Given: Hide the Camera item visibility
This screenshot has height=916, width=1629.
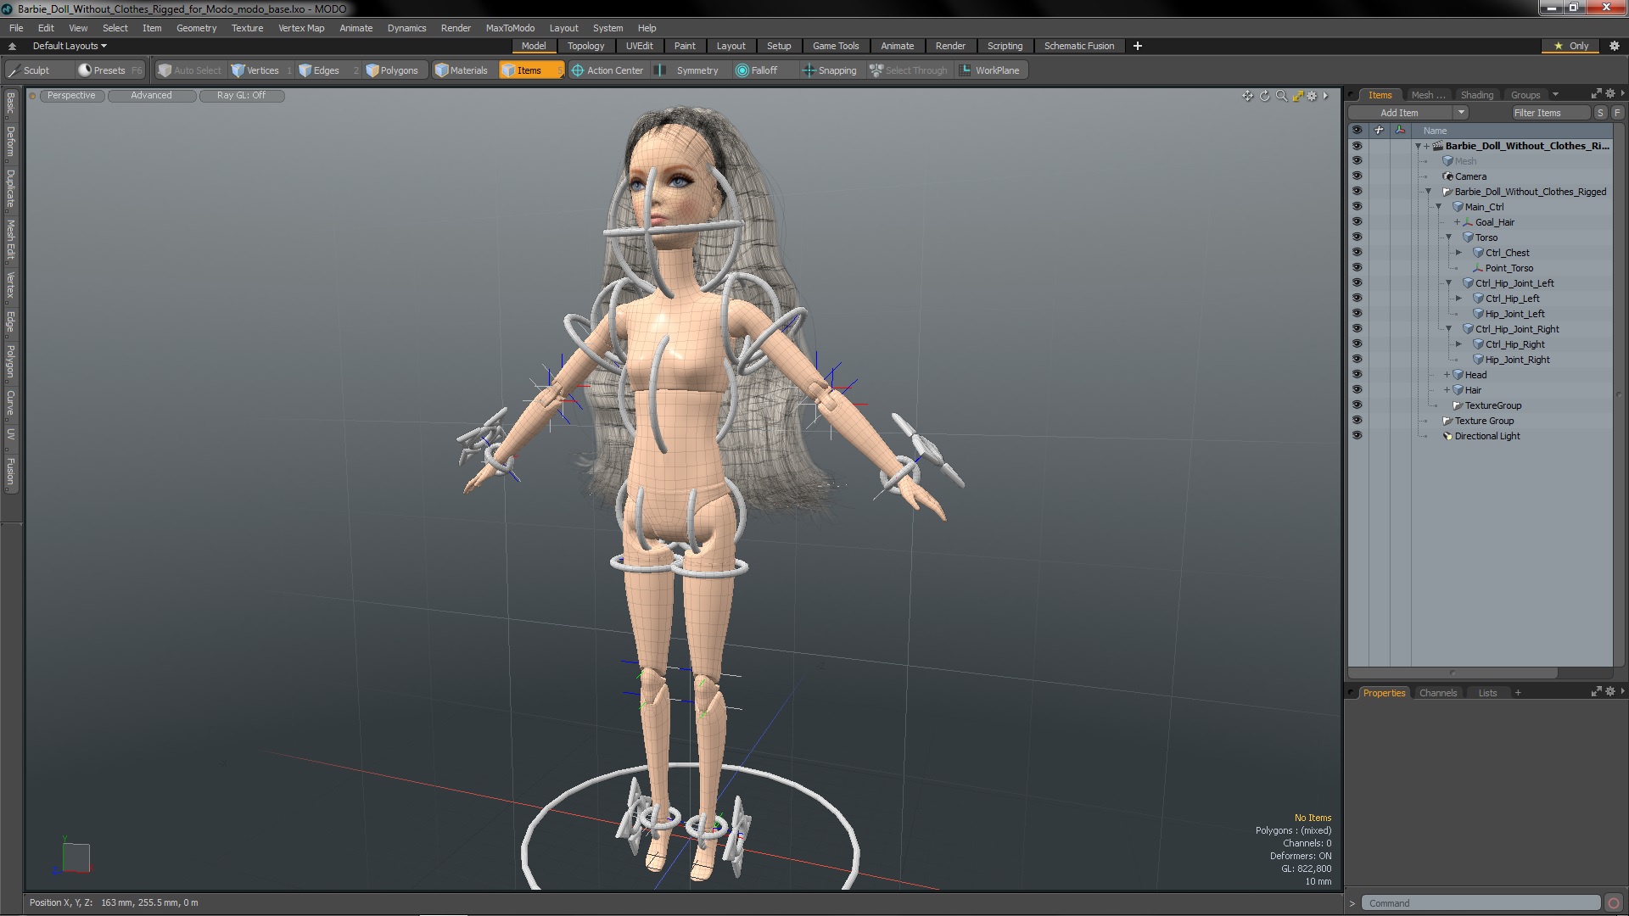Looking at the screenshot, I should pyautogui.click(x=1357, y=176).
